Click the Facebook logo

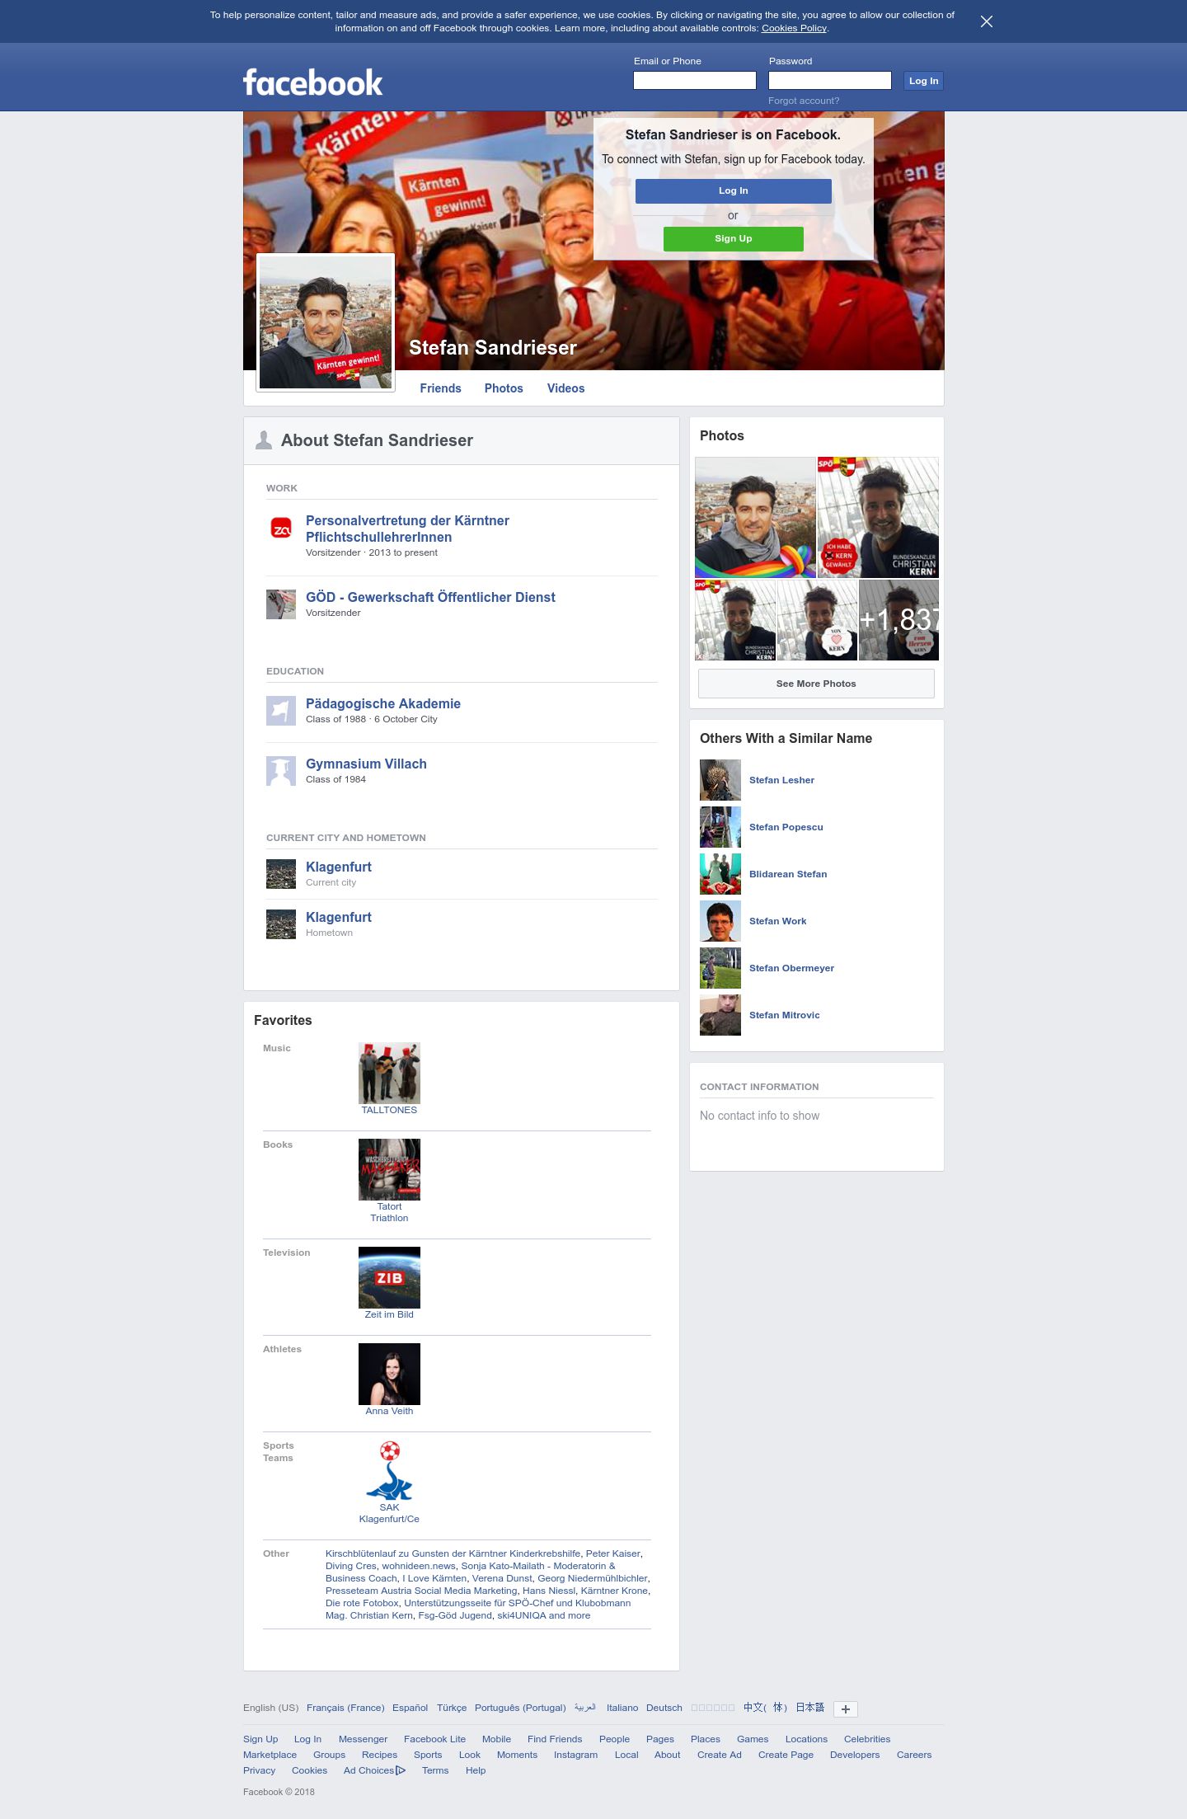[312, 82]
